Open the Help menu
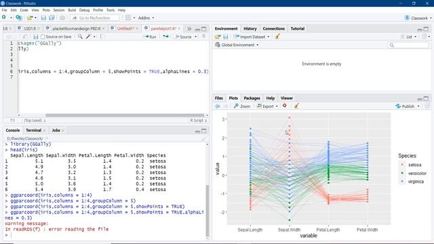 coord(122,10)
